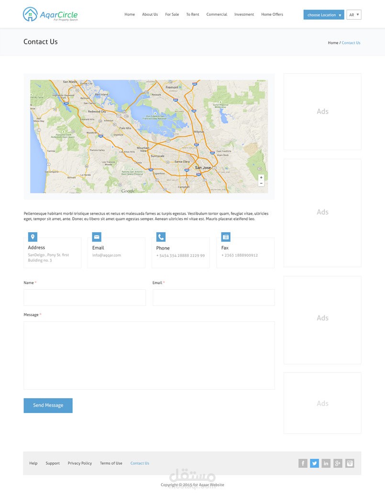Open the Investment menu item

tap(244, 14)
